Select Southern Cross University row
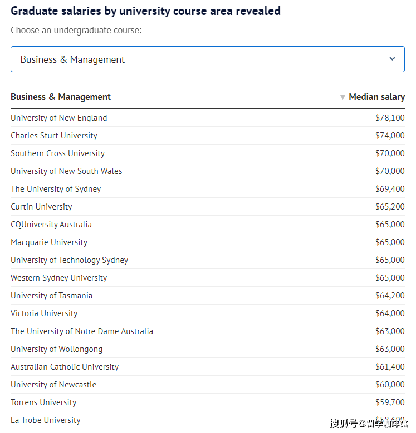 [x=208, y=153]
